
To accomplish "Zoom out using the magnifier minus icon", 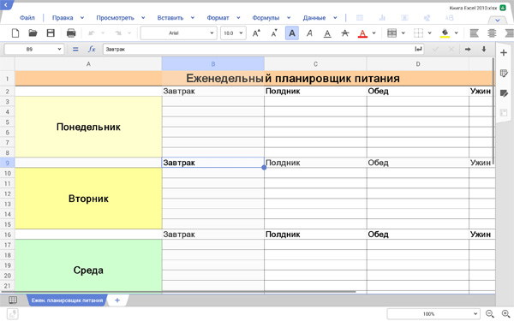I will pos(490,314).
